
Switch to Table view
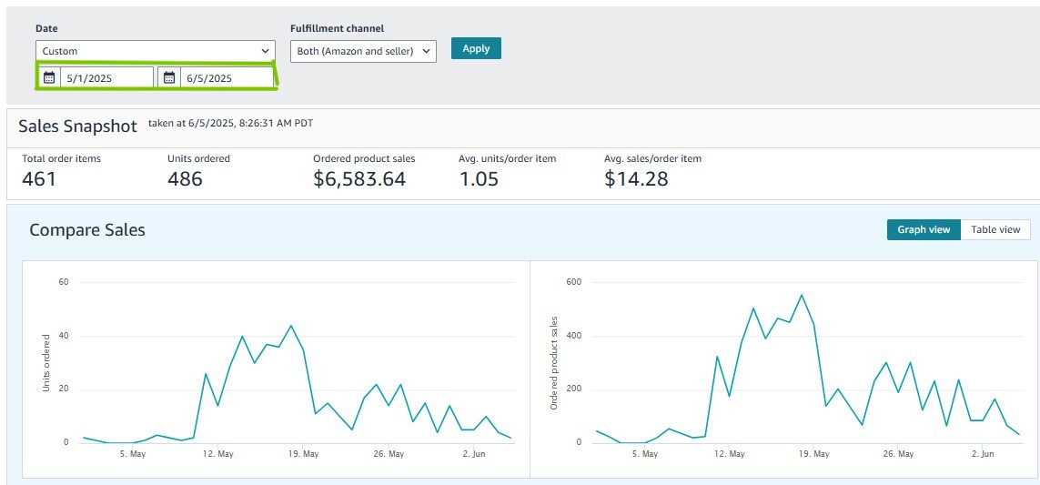(x=995, y=229)
